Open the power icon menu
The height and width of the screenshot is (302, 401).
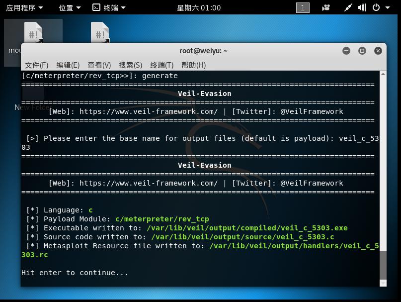tap(376, 7)
